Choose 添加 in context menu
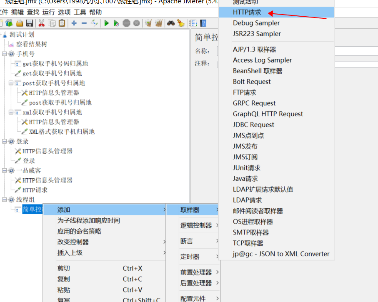Image resolution: width=378 pixels, height=302 pixels. click(x=105, y=210)
